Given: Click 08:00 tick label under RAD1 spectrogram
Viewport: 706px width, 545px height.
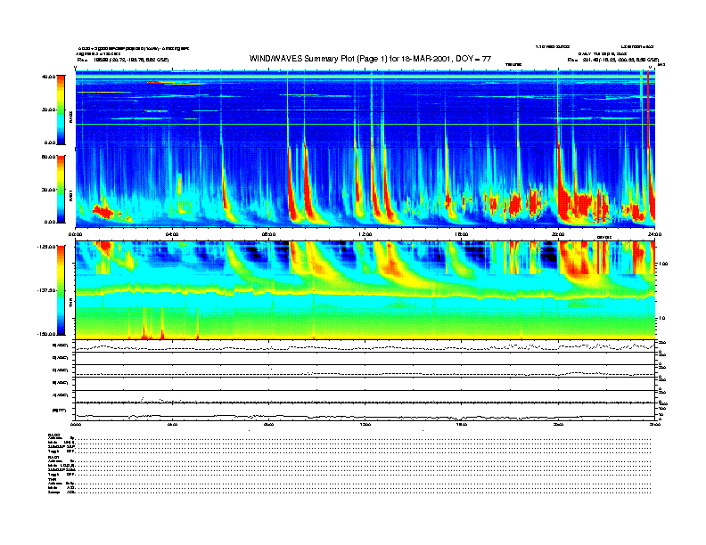Looking at the screenshot, I should pos(268,234).
